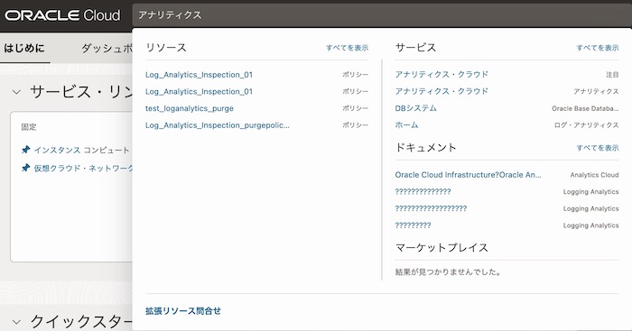Click the search field containing アナリティクス
This screenshot has height=331, width=632.
click(x=382, y=15)
